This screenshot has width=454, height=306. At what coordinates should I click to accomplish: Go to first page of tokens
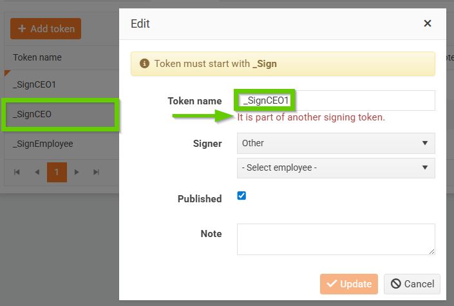(x=17, y=172)
